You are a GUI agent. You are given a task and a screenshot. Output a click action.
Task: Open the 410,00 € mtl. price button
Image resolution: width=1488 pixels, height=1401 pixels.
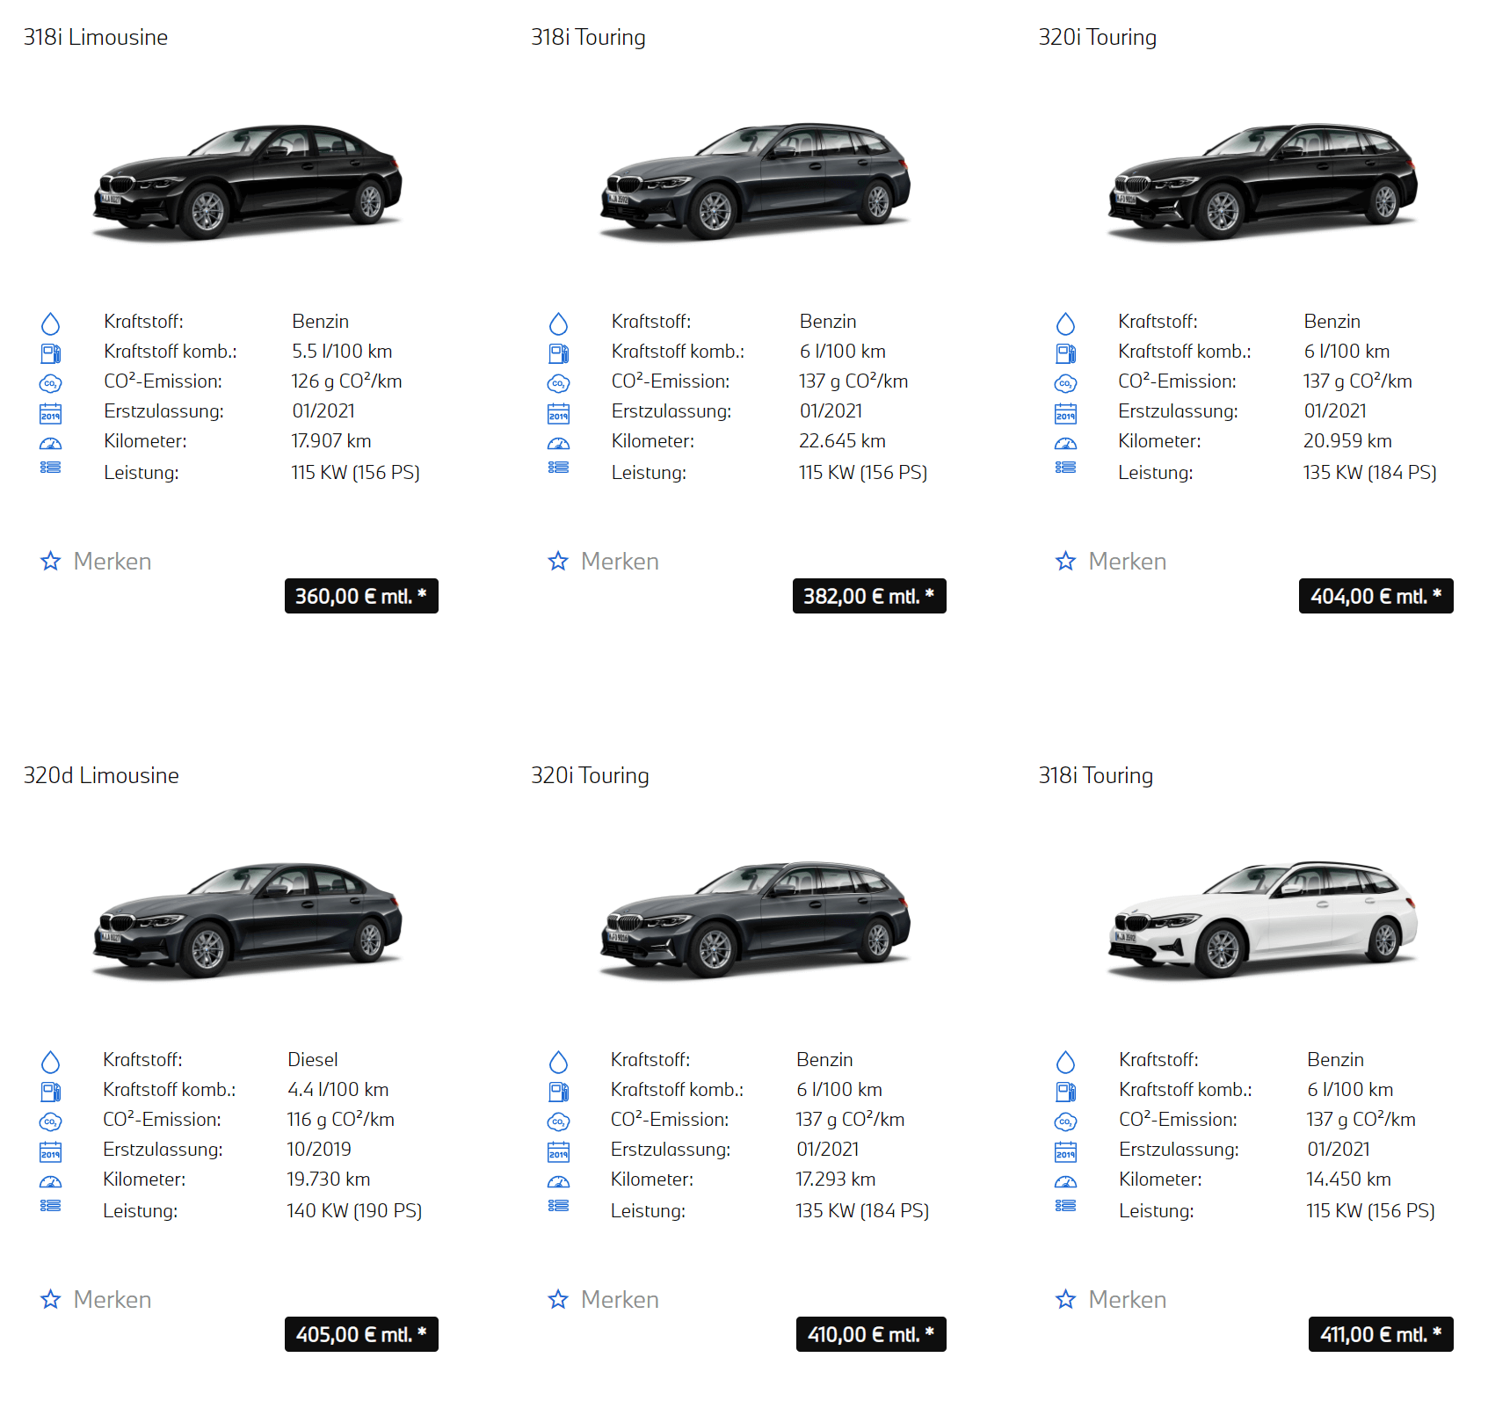pyautogui.click(x=871, y=1334)
